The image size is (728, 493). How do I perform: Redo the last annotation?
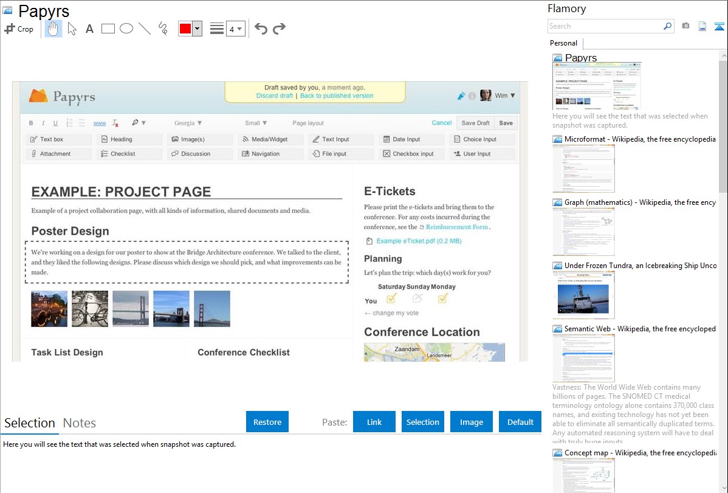(279, 29)
